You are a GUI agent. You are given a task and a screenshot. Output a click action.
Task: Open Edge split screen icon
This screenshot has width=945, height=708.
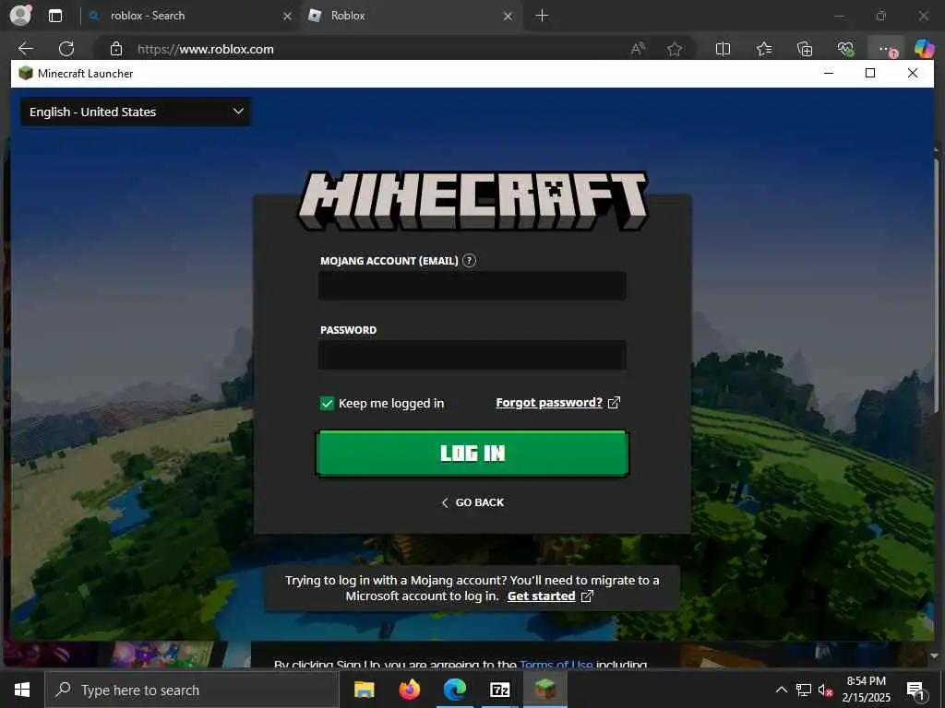pos(723,49)
